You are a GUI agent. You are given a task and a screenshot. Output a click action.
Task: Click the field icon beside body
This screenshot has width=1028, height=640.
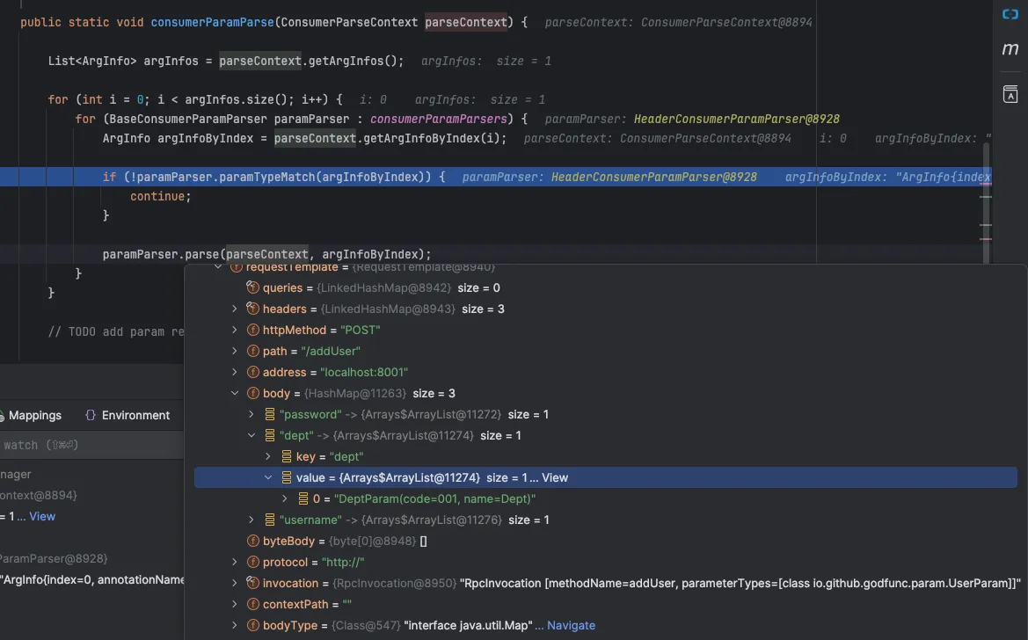point(252,393)
